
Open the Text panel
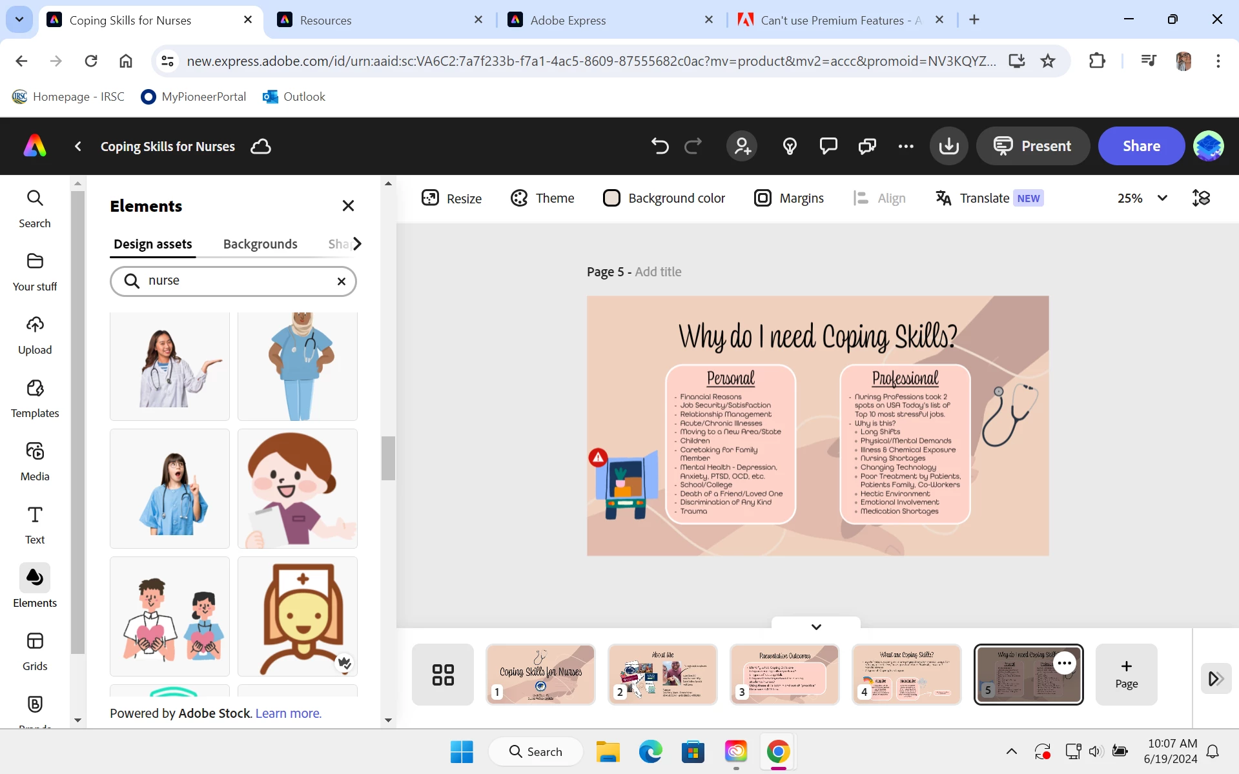click(35, 525)
